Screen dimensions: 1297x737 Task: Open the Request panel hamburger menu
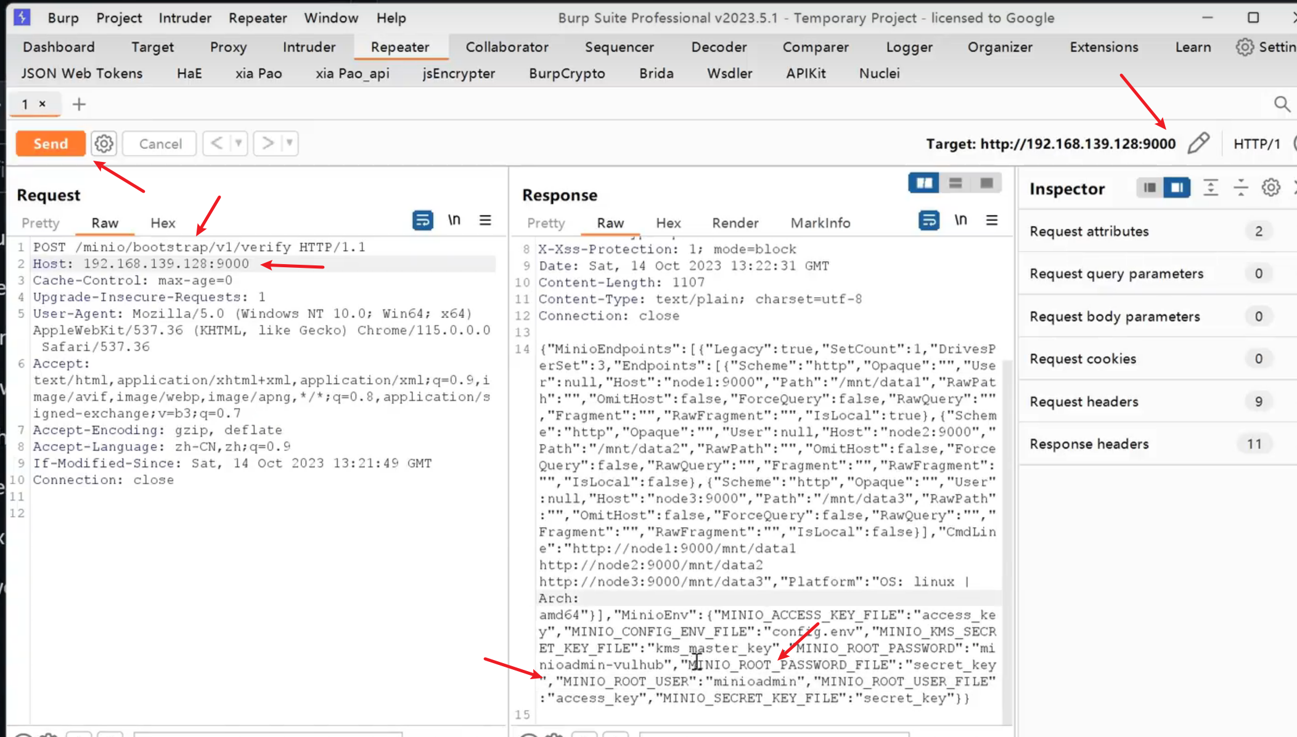pyautogui.click(x=485, y=220)
